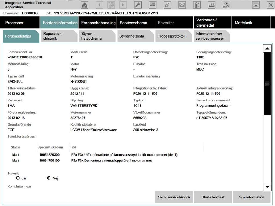
Task: Click the vertical scrollbar thumb
Action: click(x=267, y=84)
